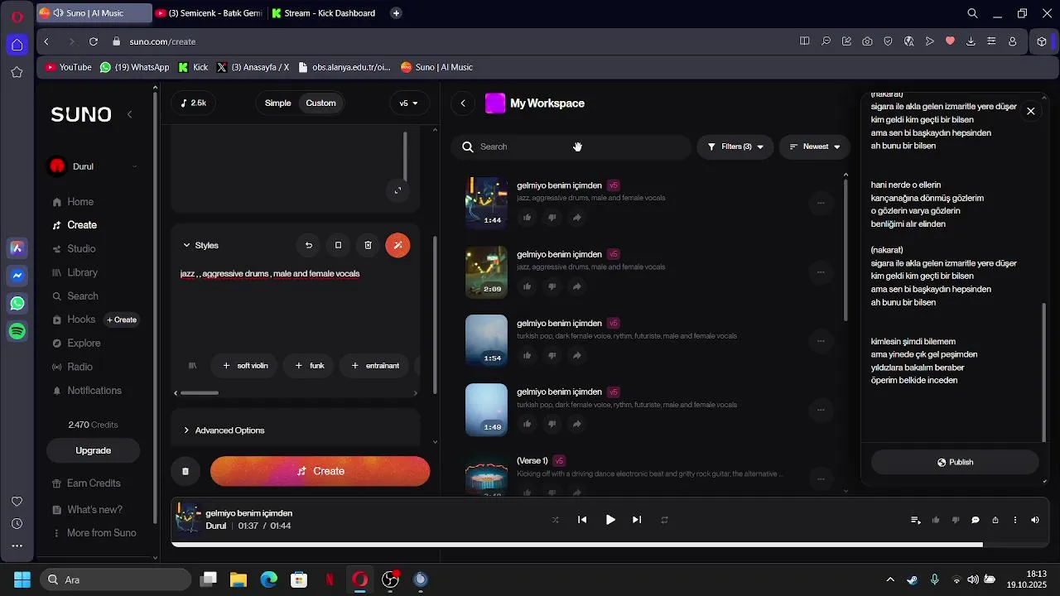This screenshot has height=596, width=1060.
Task: Go to the previous track
Action: tap(582, 520)
